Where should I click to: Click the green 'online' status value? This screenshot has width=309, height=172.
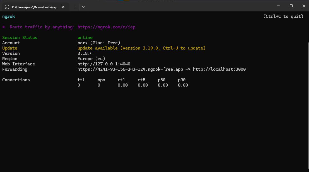(85, 38)
